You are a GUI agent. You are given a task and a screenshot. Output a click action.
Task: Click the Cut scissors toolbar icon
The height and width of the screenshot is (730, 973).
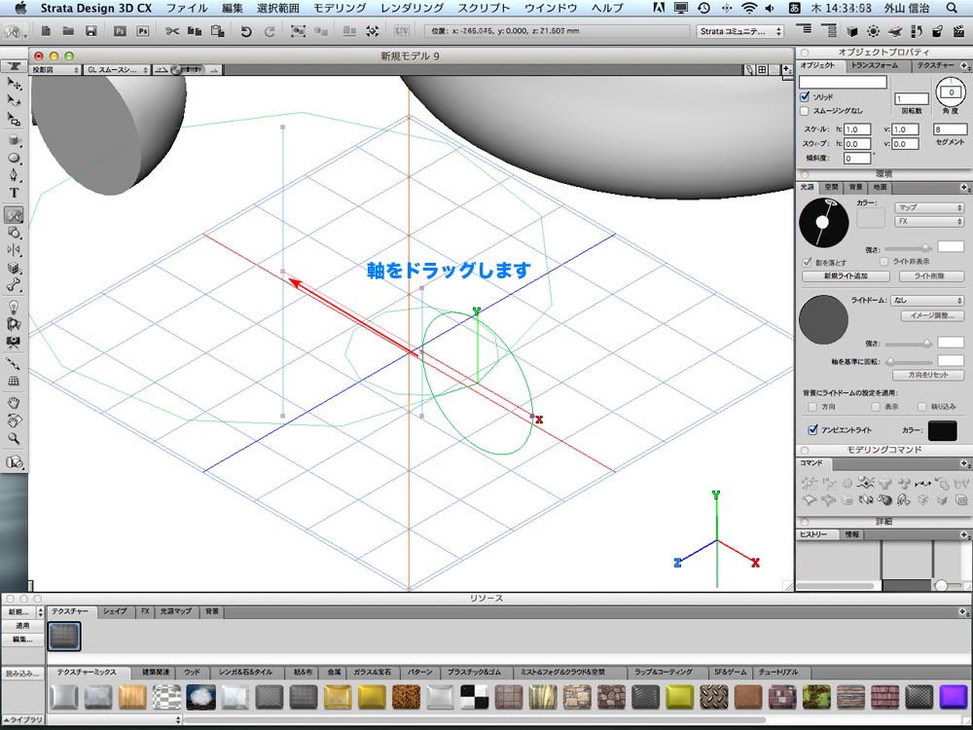[172, 31]
